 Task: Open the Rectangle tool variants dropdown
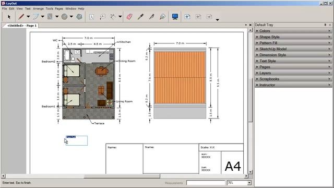pos(57,17)
